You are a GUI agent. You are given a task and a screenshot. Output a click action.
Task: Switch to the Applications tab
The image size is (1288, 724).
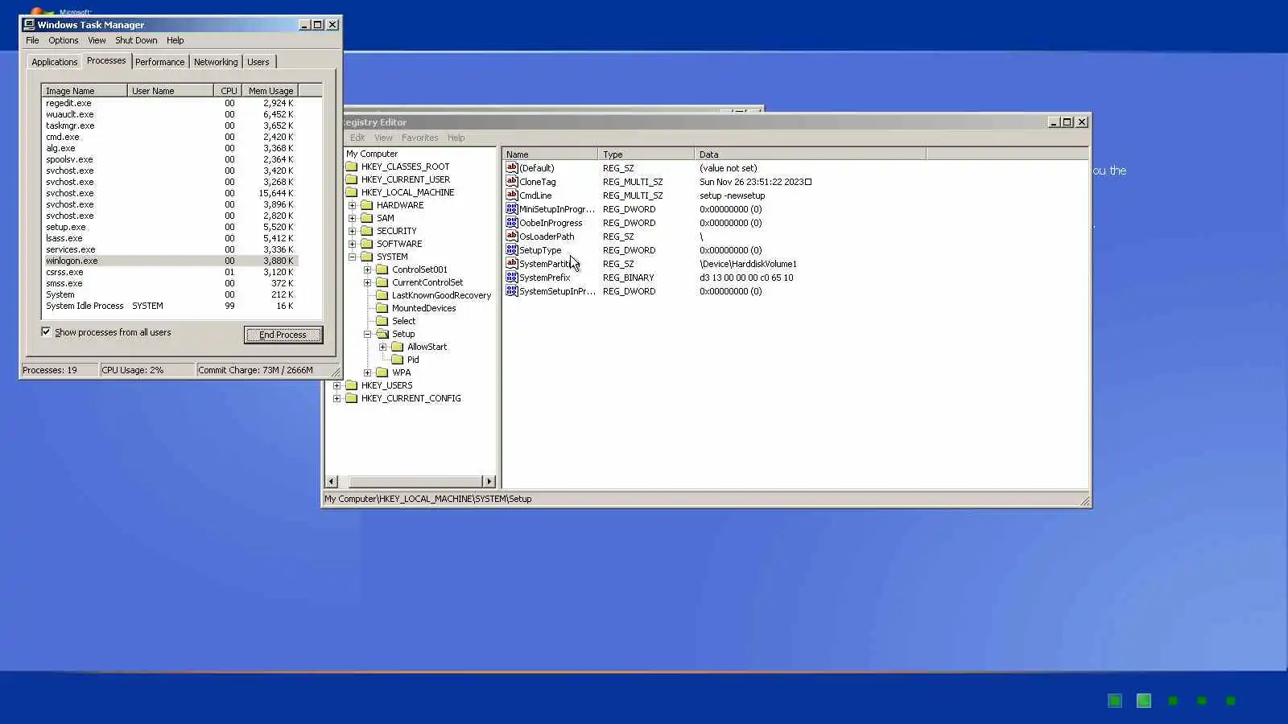tap(54, 62)
